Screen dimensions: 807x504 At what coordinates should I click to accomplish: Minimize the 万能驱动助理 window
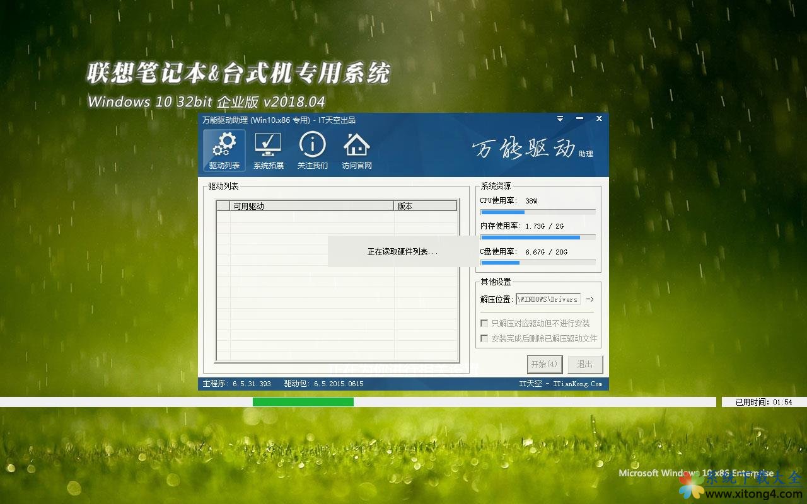579,119
